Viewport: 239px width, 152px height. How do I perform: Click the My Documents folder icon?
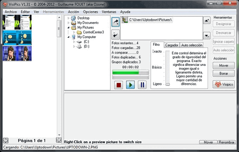[x=74, y=23]
